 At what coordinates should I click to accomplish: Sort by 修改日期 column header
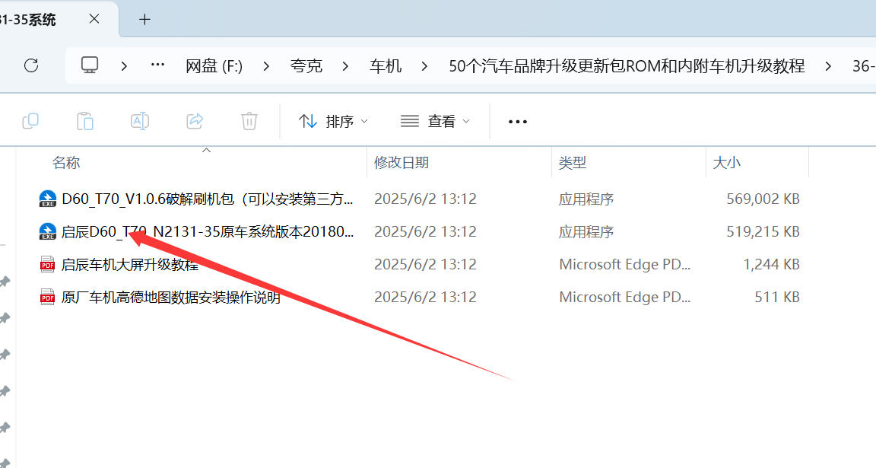pyautogui.click(x=401, y=163)
